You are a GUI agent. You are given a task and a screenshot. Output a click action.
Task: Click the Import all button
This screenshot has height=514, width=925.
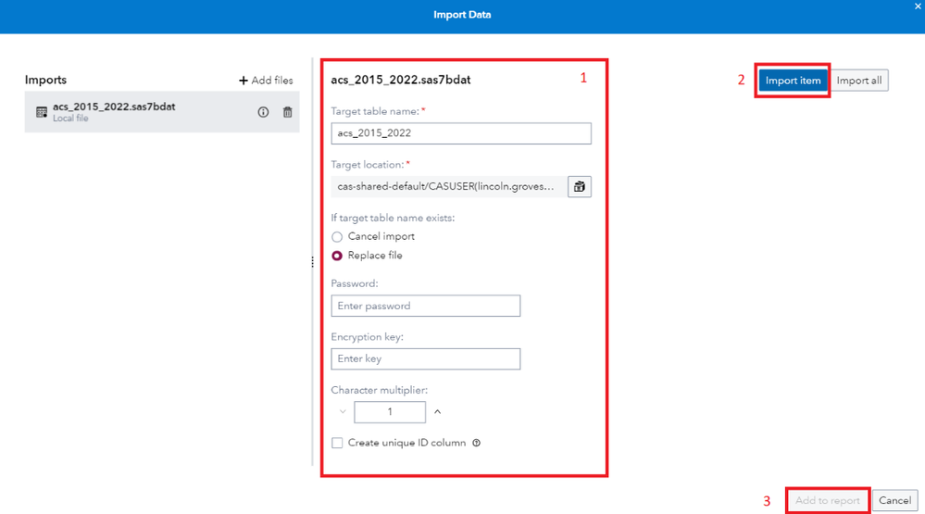click(x=858, y=81)
